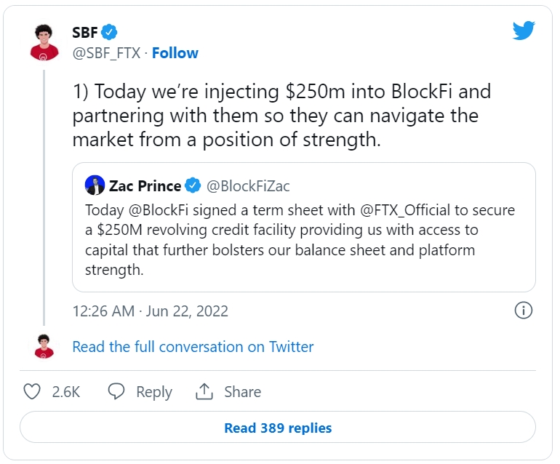Open Read the full conversation on Twitter

pyautogui.click(x=193, y=347)
